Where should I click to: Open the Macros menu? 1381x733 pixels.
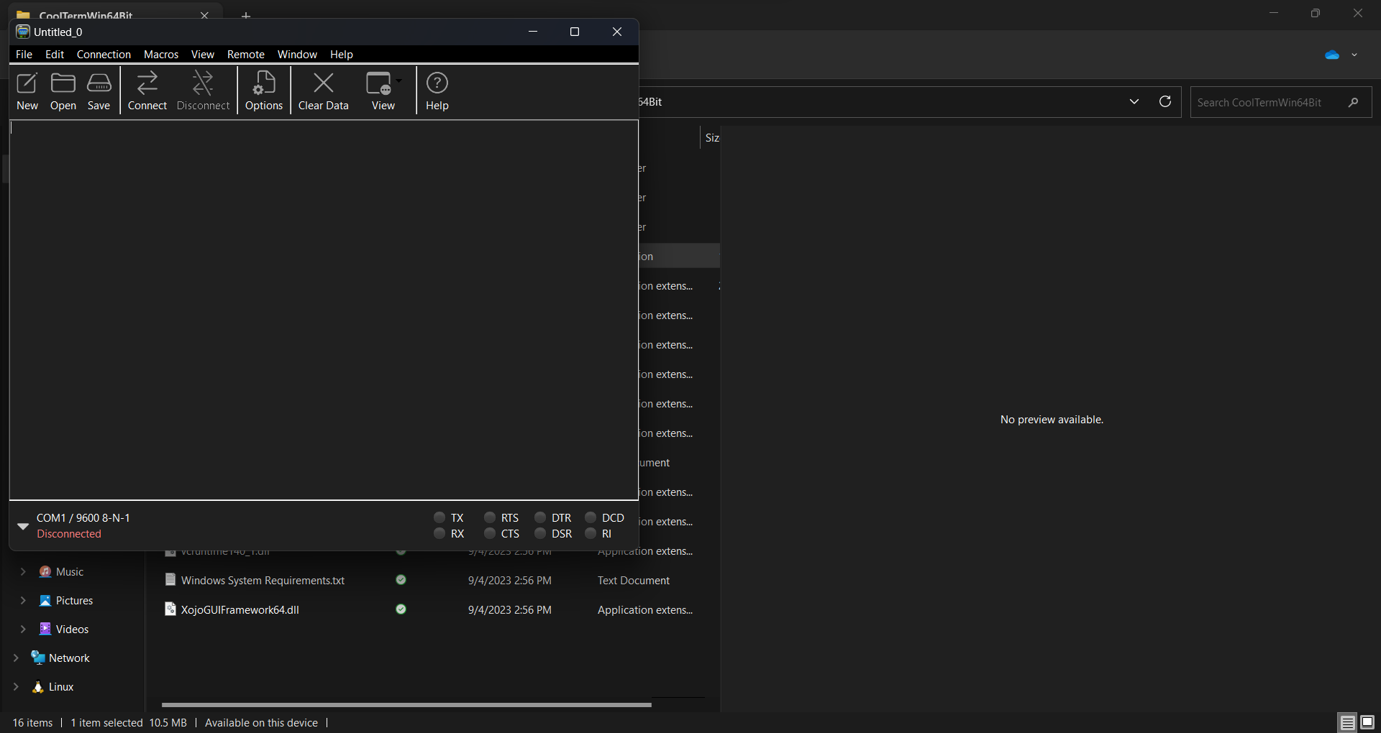click(161, 55)
